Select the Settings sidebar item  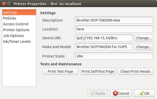[19, 12]
